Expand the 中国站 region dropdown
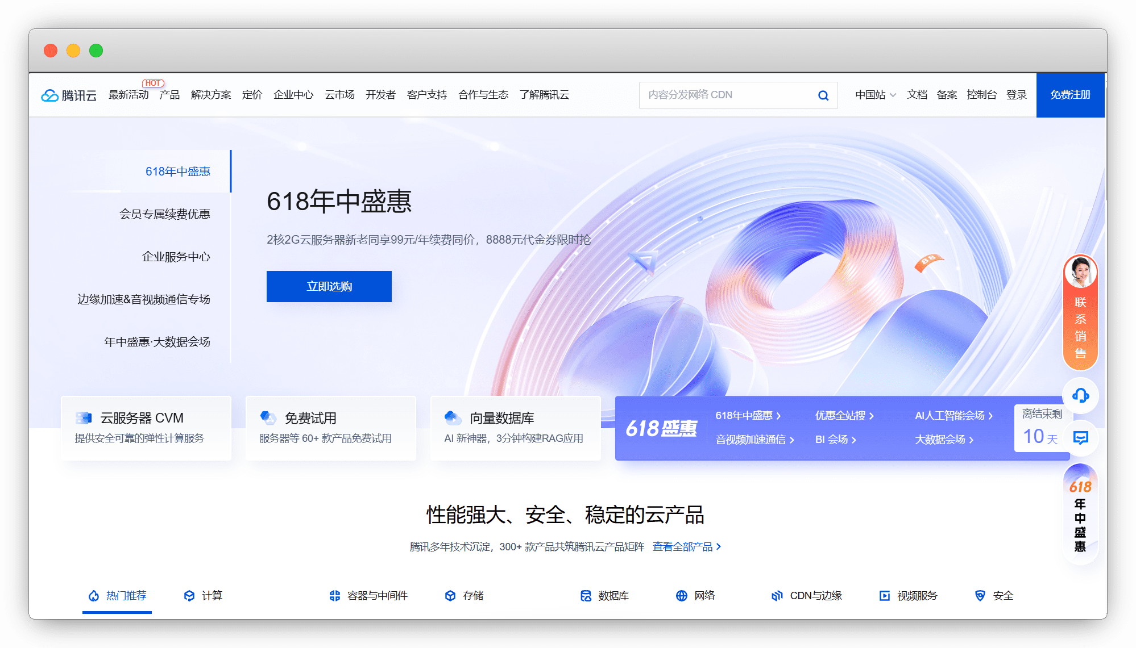1136x648 pixels. point(876,95)
